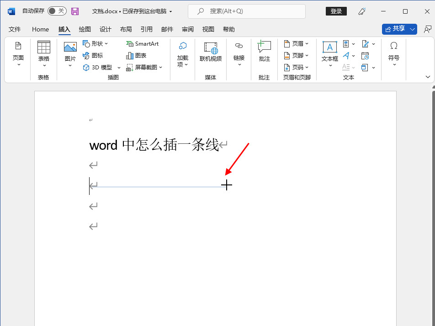Viewport: 435px width, 326px height.
Task: Select the 插入 ribbon tab
Action: (x=64, y=29)
